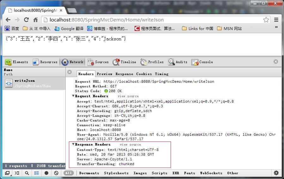Select the Response detail tab
This screenshot has height=179, width=284.
[124, 74]
